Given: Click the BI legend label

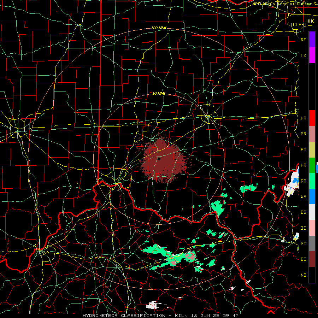Looking at the screenshot, I should tap(304, 259).
